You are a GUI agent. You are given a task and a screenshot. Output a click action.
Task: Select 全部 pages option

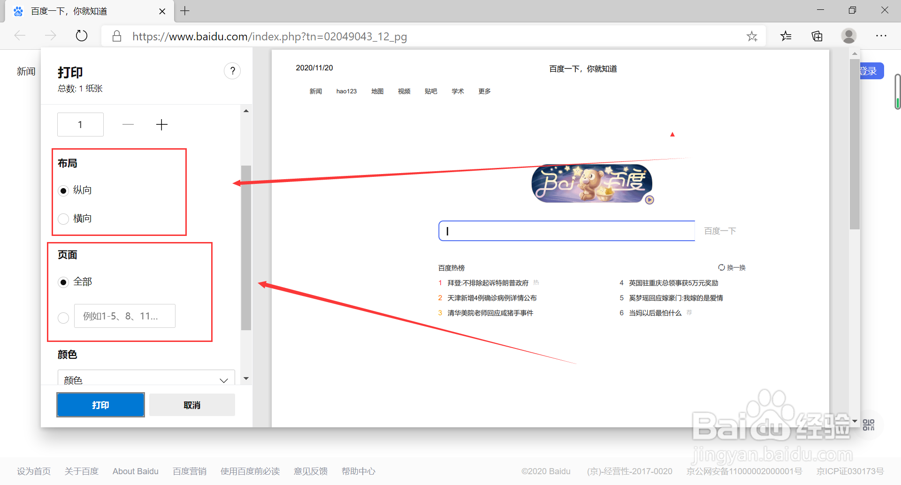(x=63, y=282)
